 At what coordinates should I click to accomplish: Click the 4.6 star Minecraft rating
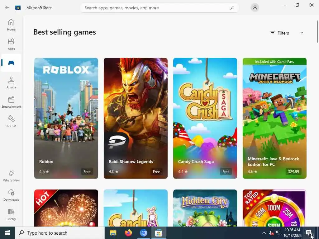[252, 171]
